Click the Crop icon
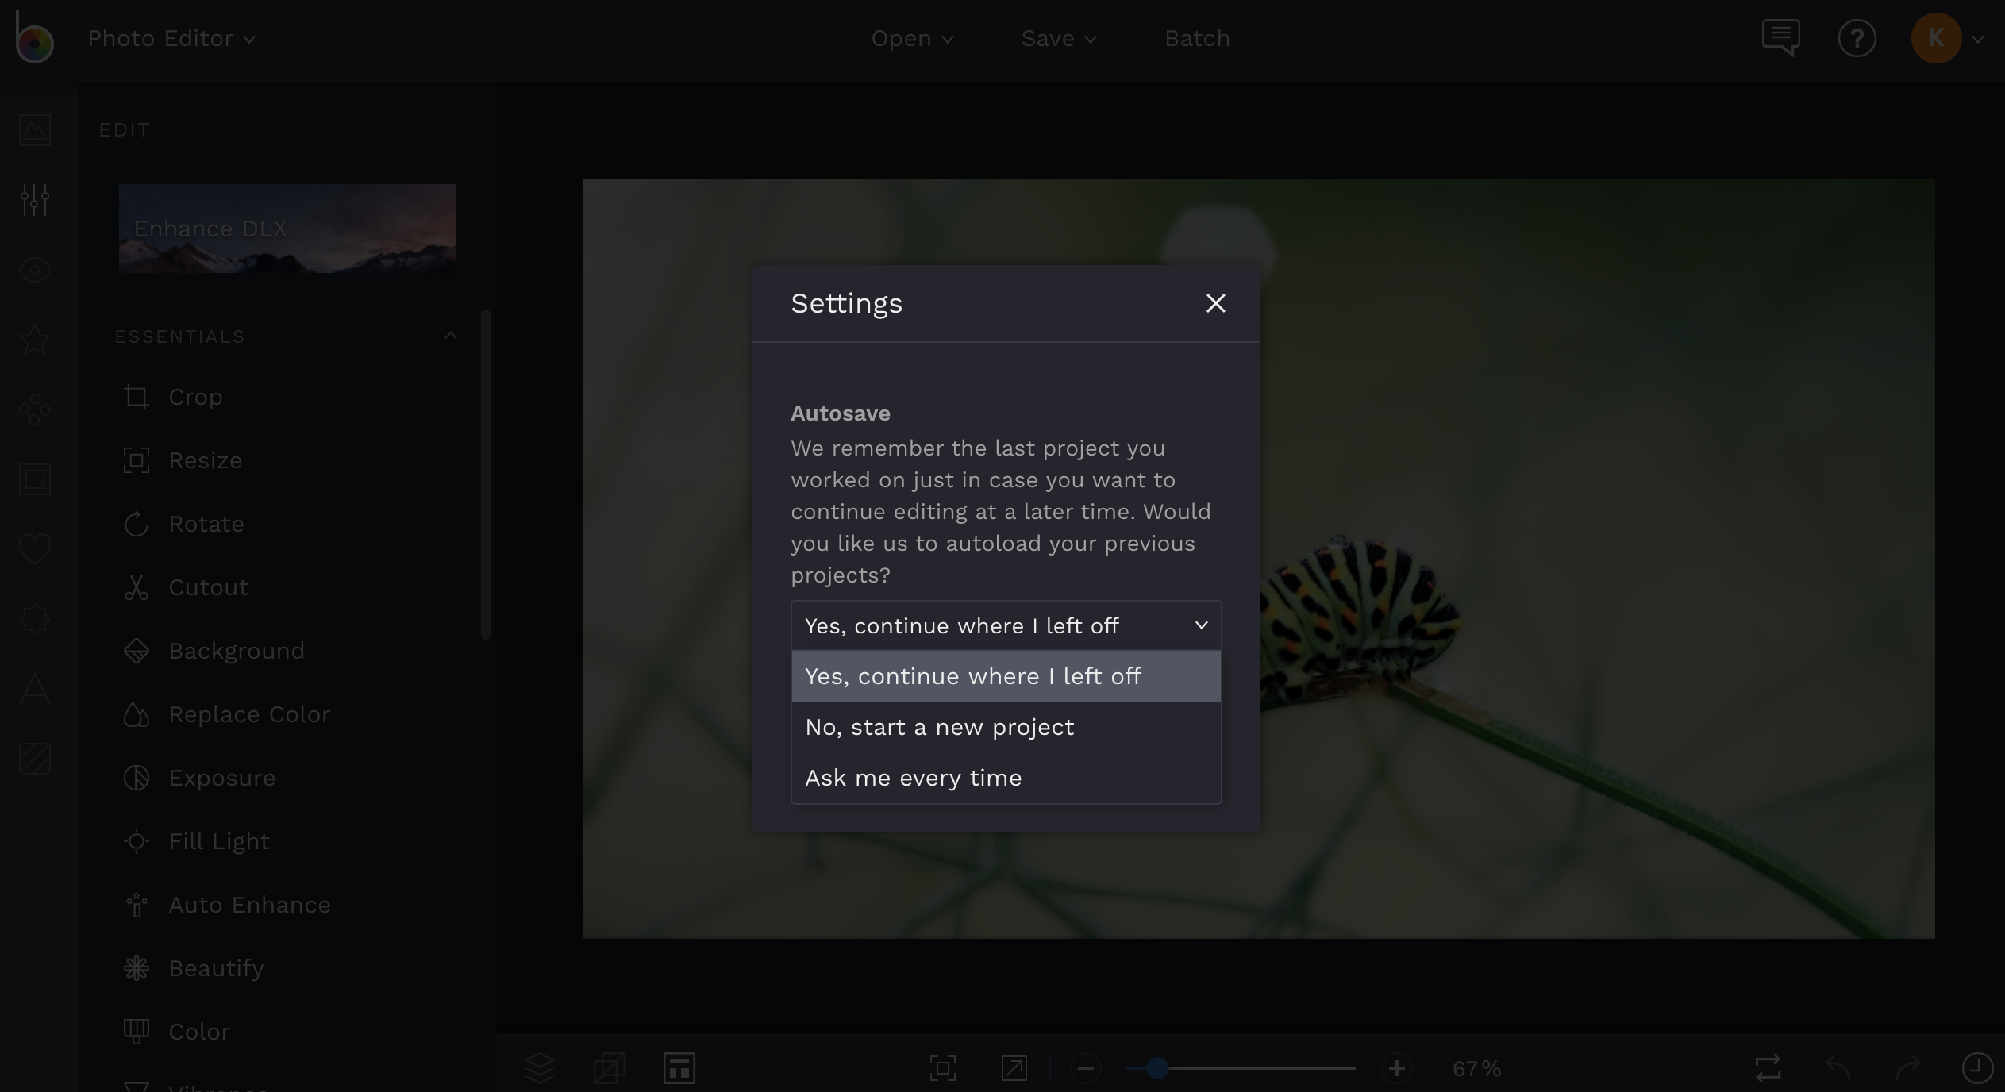Image resolution: width=2005 pixels, height=1092 pixels. [137, 397]
